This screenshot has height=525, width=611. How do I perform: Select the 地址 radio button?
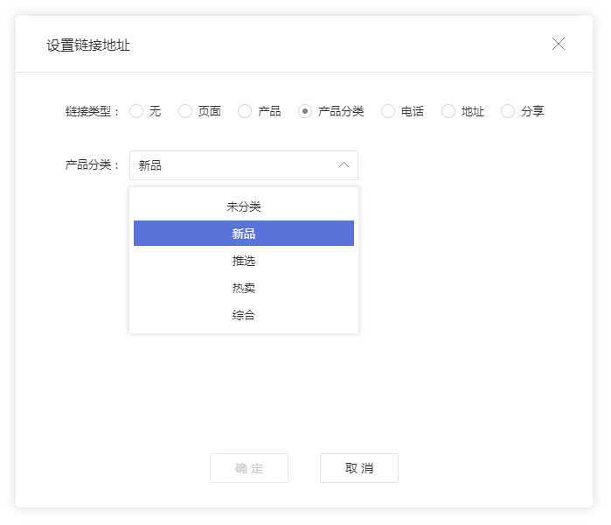[448, 111]
